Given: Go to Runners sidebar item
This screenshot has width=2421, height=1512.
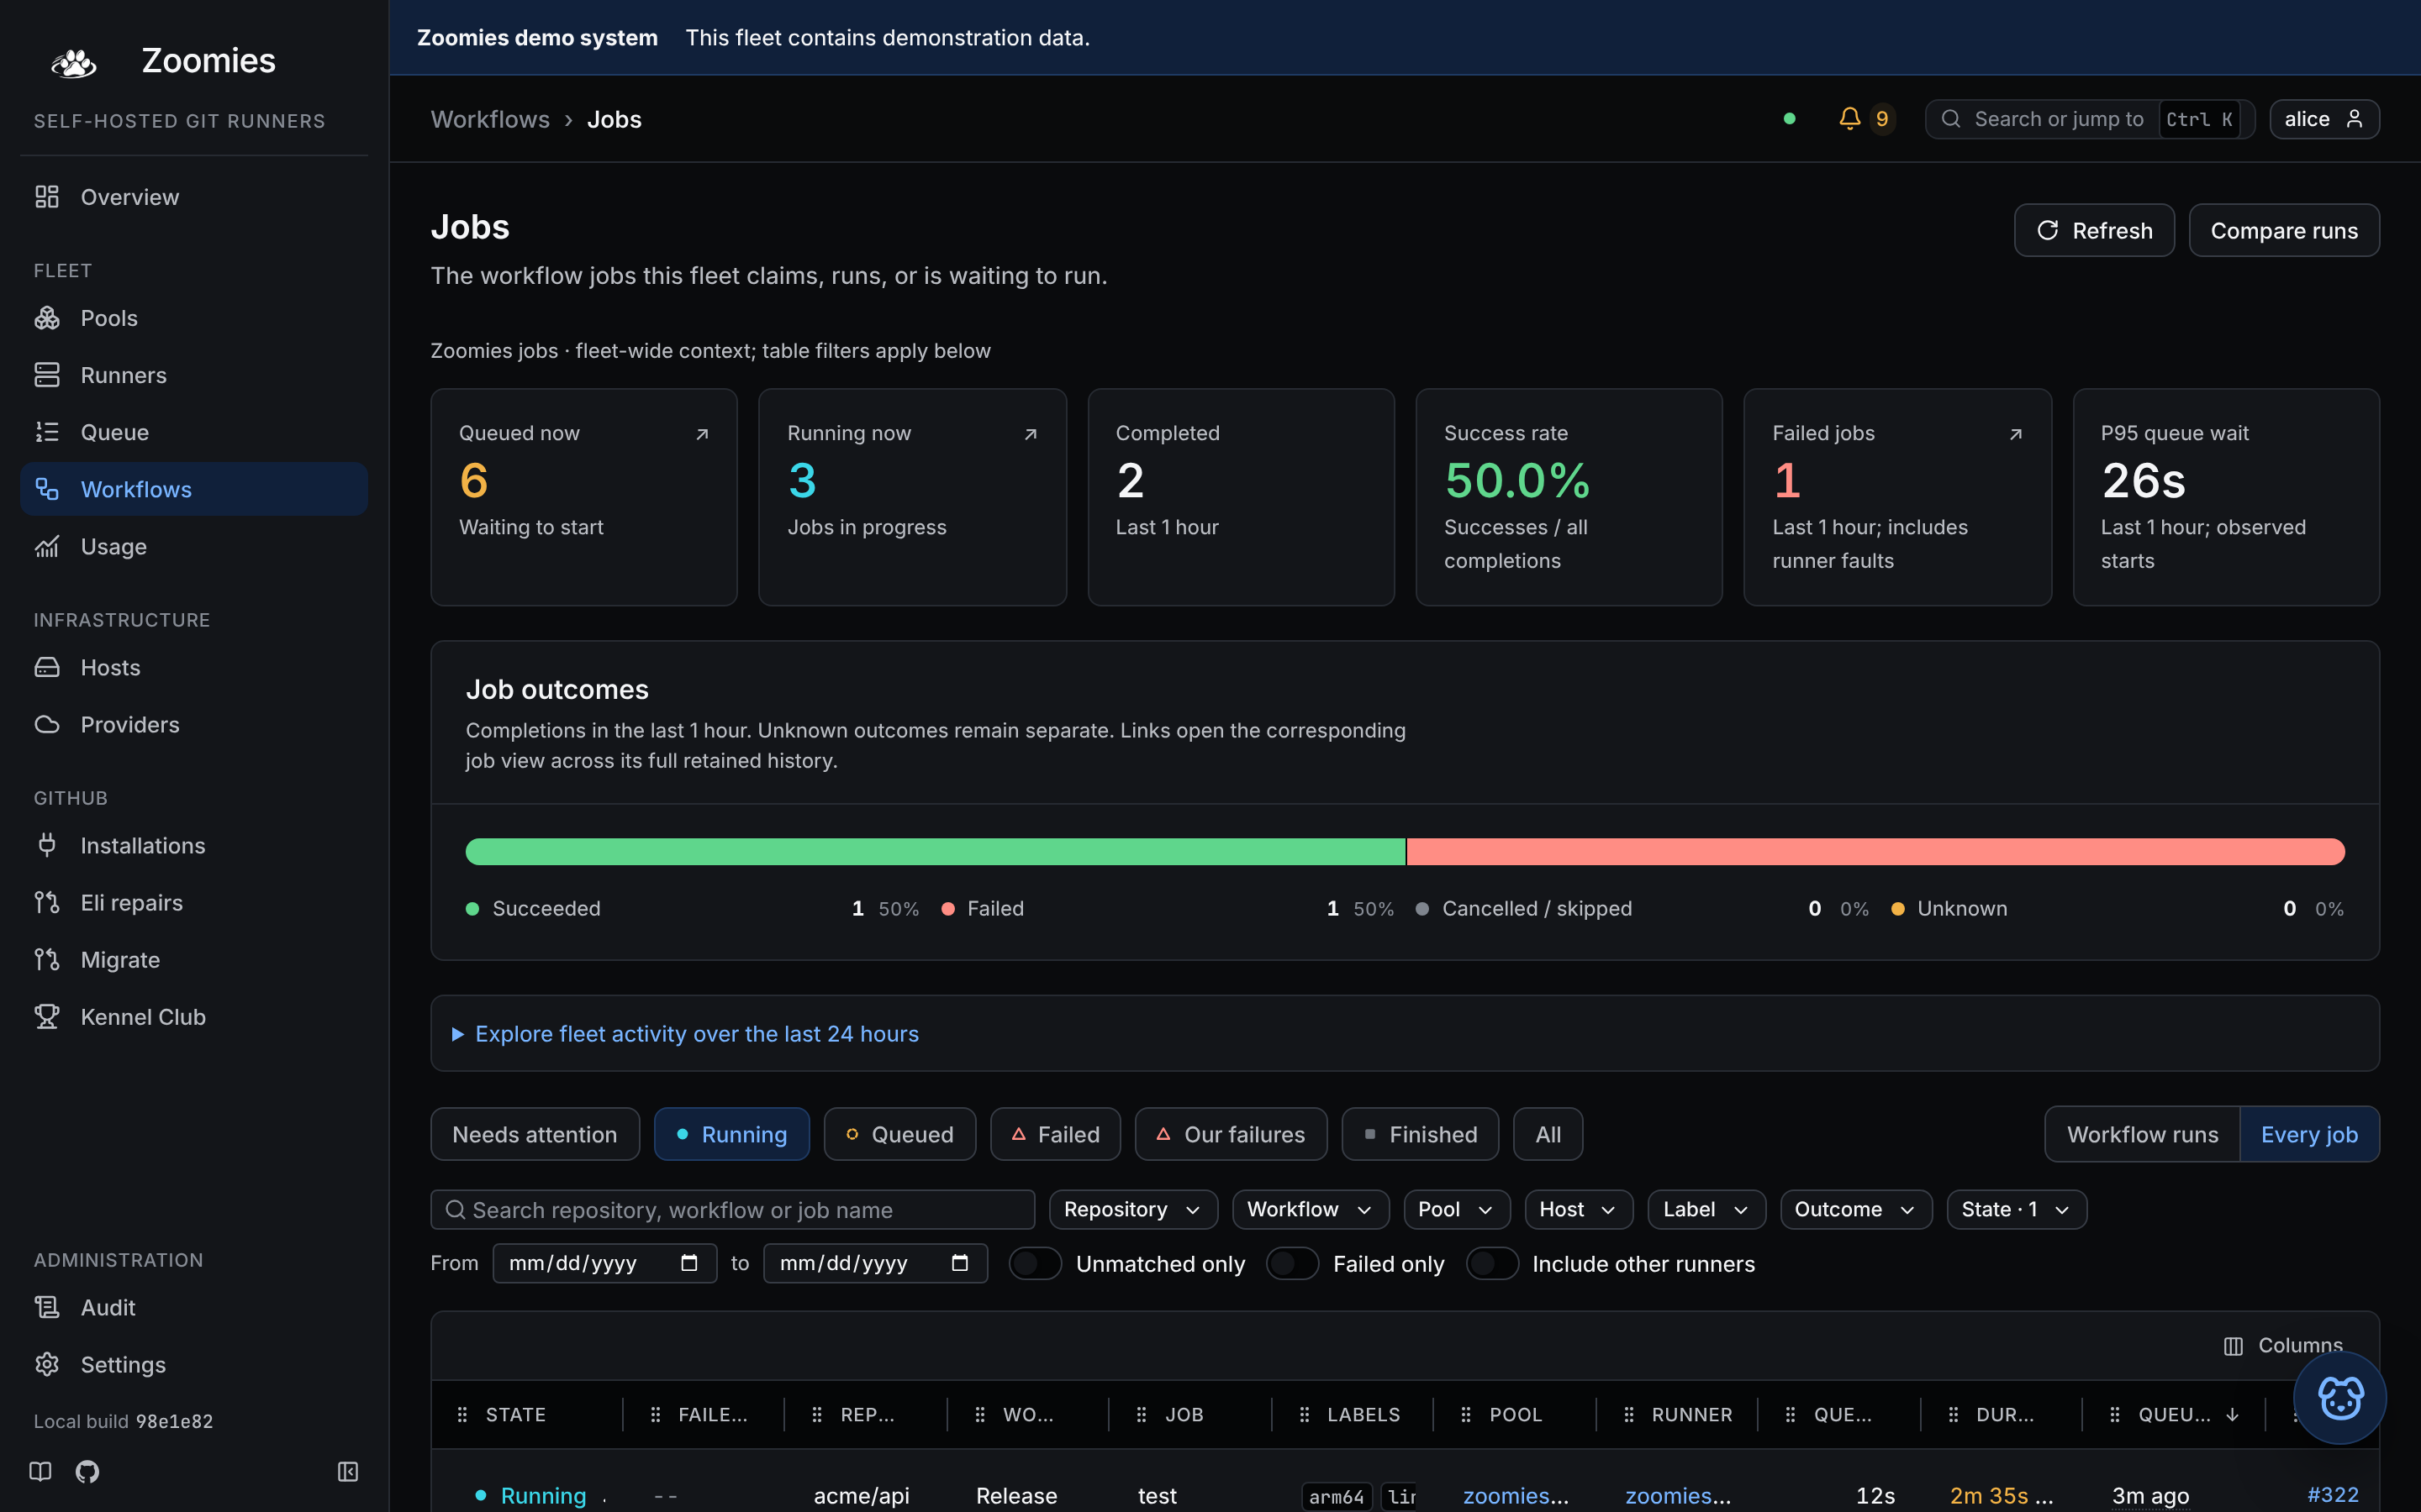Looking at the screenshot, I should 193,375.
